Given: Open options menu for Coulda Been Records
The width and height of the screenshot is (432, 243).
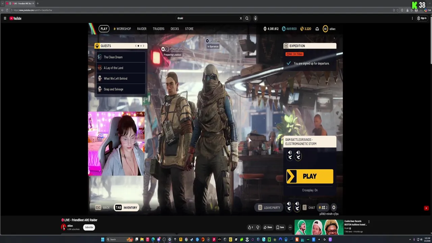Looking at the screenshot, I should [369, 222].
